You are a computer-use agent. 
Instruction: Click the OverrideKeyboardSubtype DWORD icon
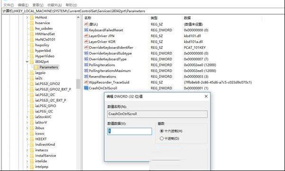click(x=86, y=53)
